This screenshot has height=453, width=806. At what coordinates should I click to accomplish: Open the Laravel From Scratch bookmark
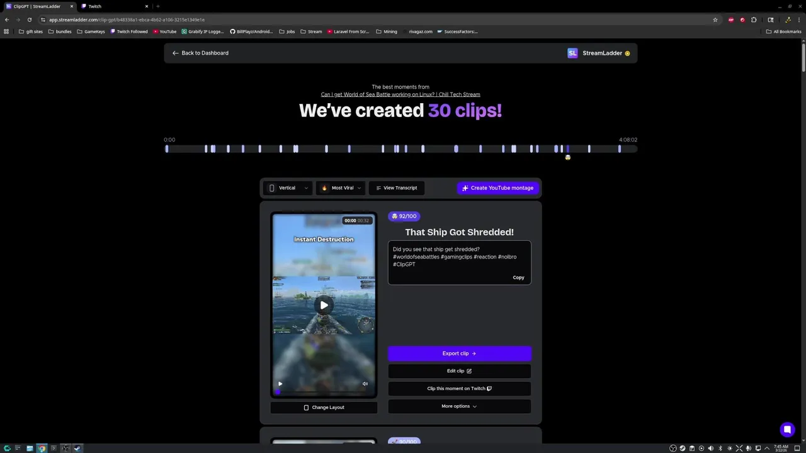348,31
